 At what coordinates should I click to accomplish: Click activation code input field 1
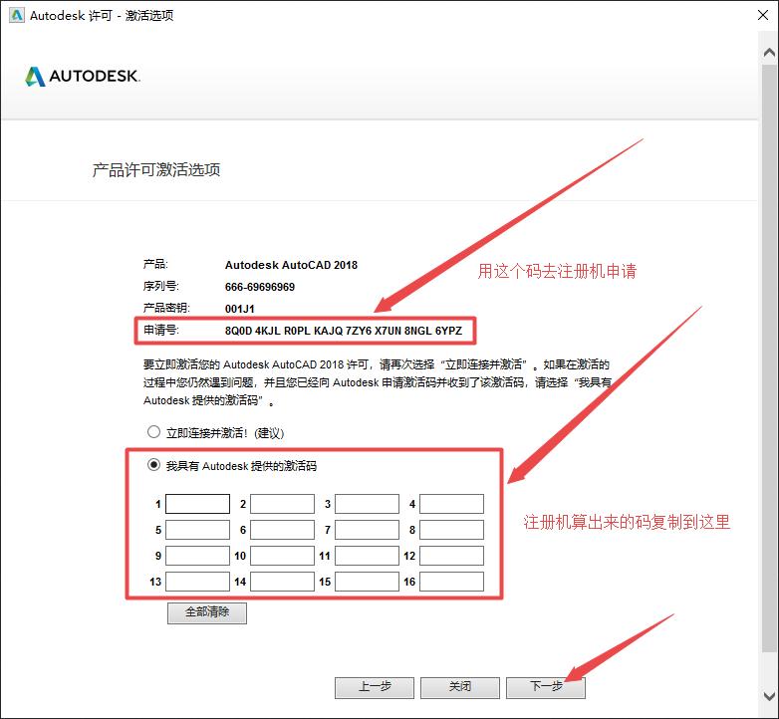[x=197, y=504]
